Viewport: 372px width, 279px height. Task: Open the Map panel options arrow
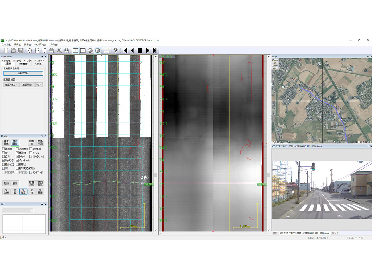click(x=367, y=56)
